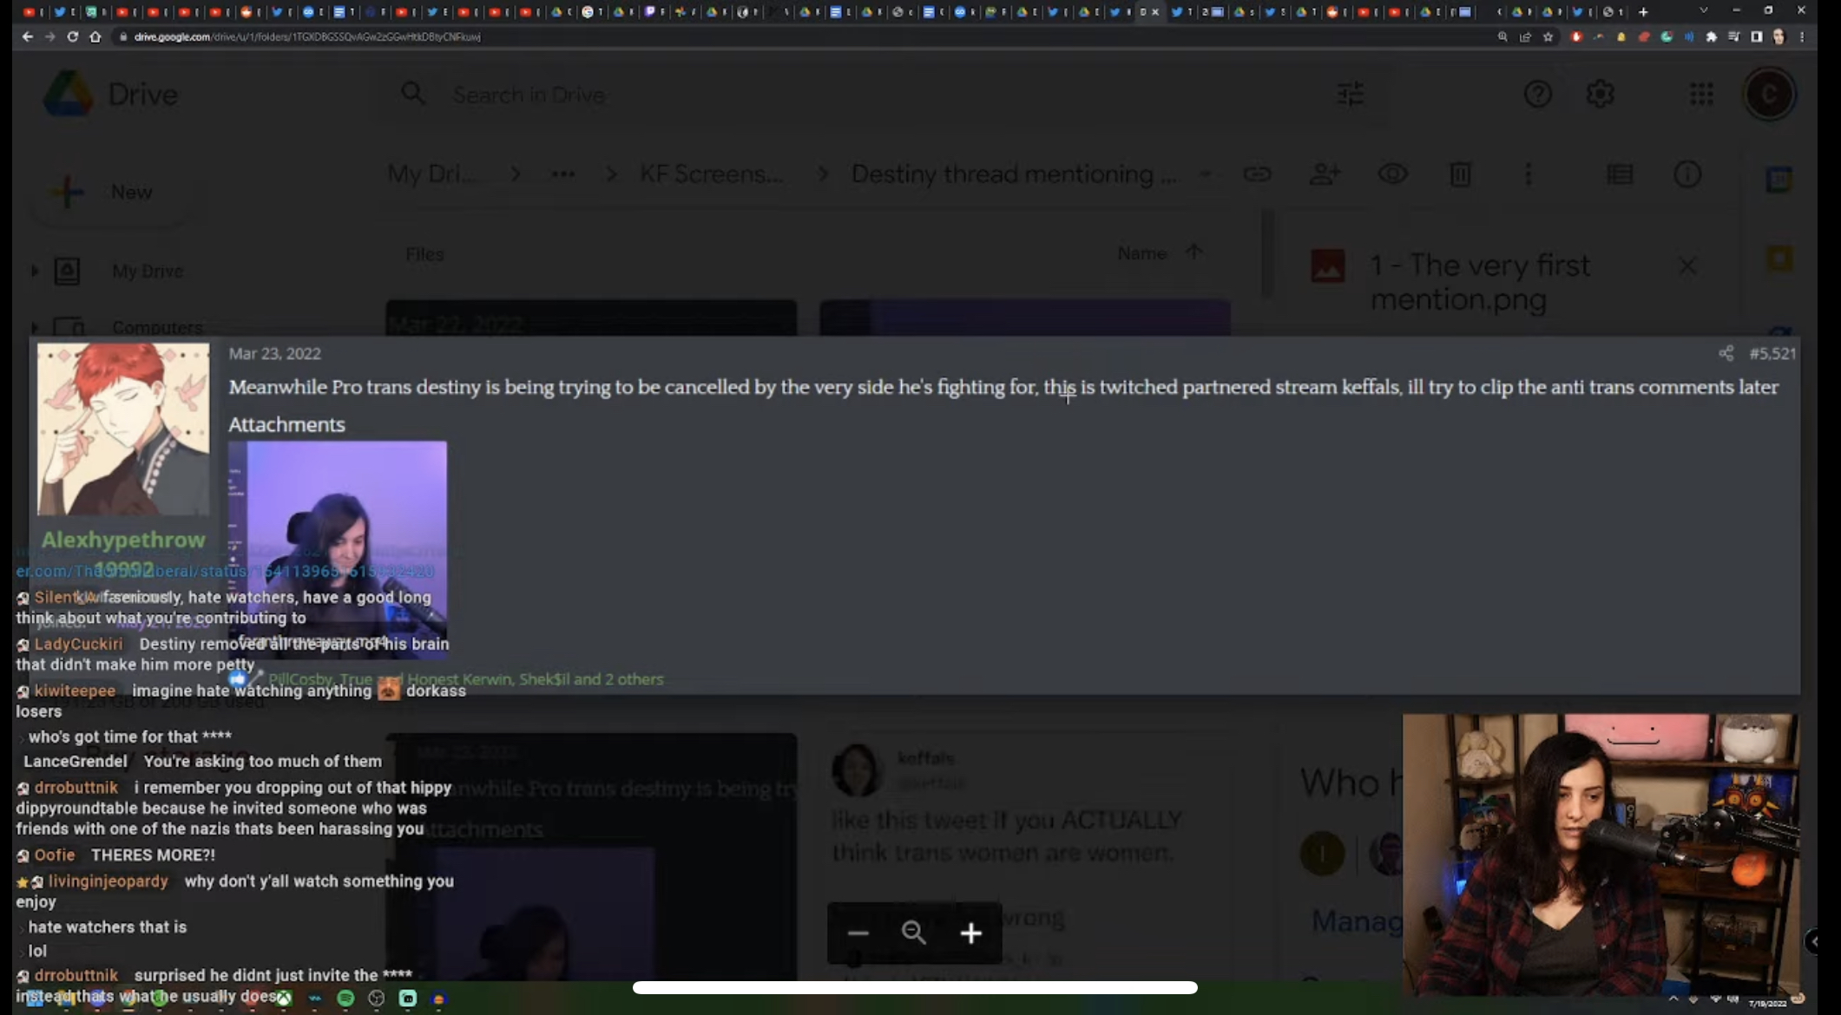Click the browser forward arrow
Viewport: 1841px width, 1015px height.
tap(49, 36)
